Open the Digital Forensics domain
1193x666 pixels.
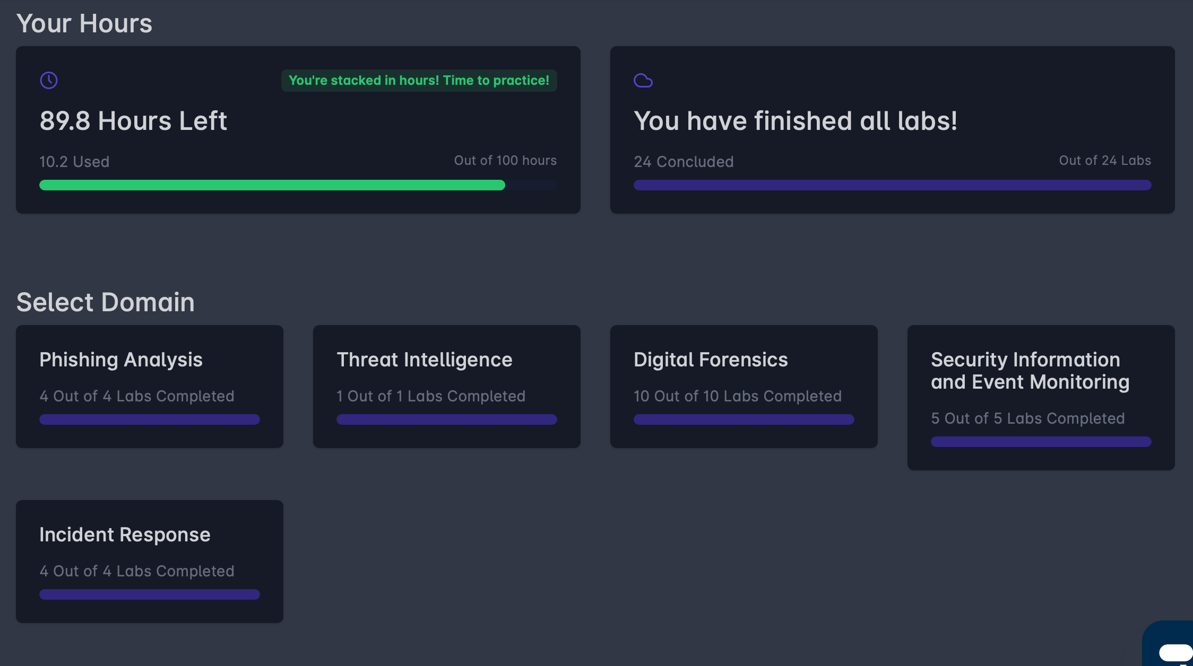point(744,386)
